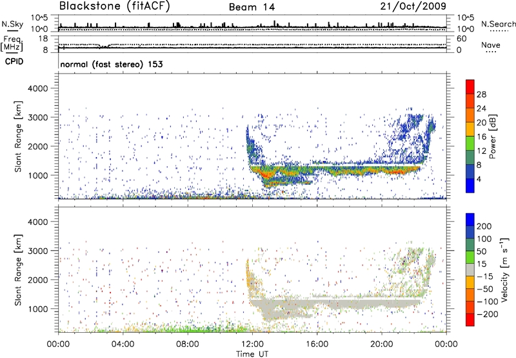Pick the red bottom velocity colorbar segment
This screenshot has width=516, height=358.
click(470, 320)
